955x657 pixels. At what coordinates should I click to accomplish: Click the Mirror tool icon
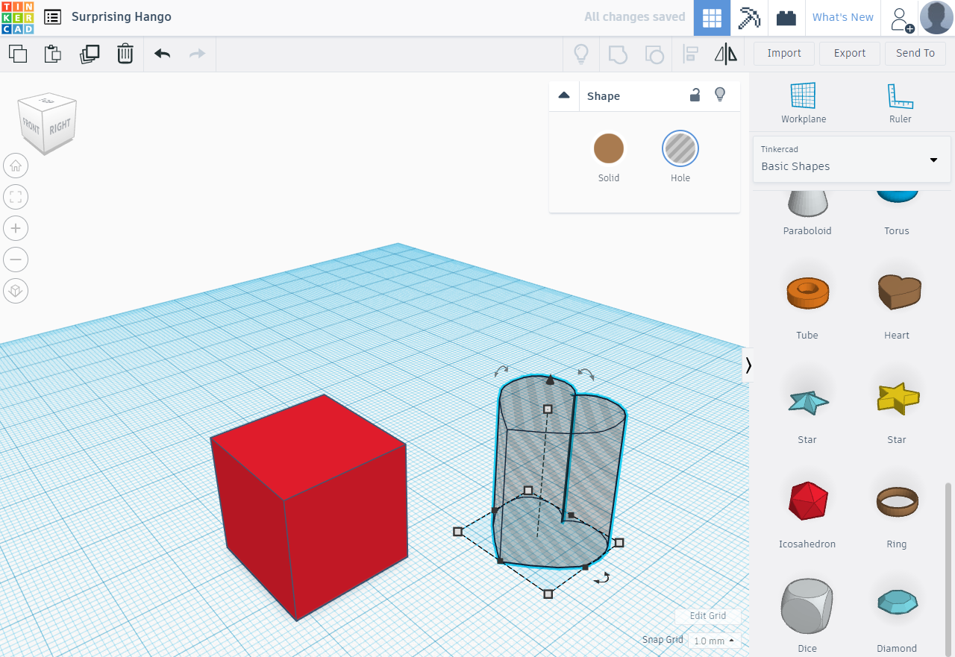click(725, 54)
